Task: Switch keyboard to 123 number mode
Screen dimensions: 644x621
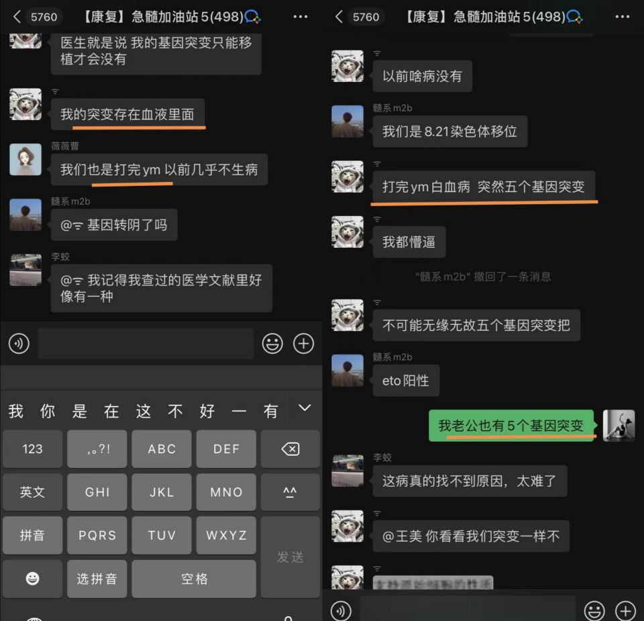Action: coord(32,449)
